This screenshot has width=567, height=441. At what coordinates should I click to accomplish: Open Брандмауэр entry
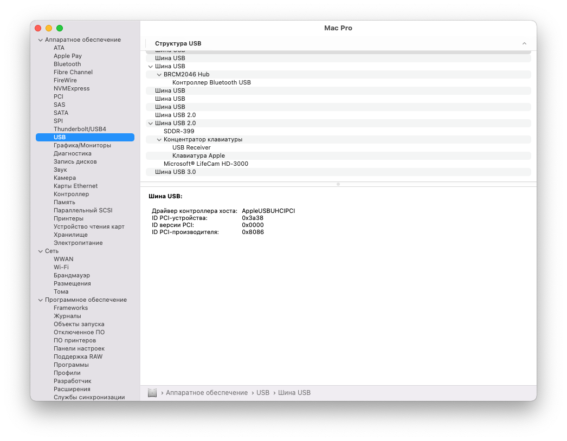pos(72,275)
